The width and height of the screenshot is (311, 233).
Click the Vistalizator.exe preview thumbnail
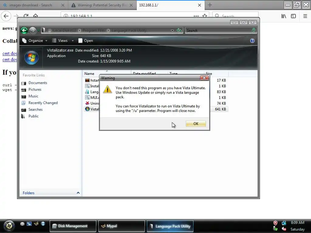[x=31, y=58]
